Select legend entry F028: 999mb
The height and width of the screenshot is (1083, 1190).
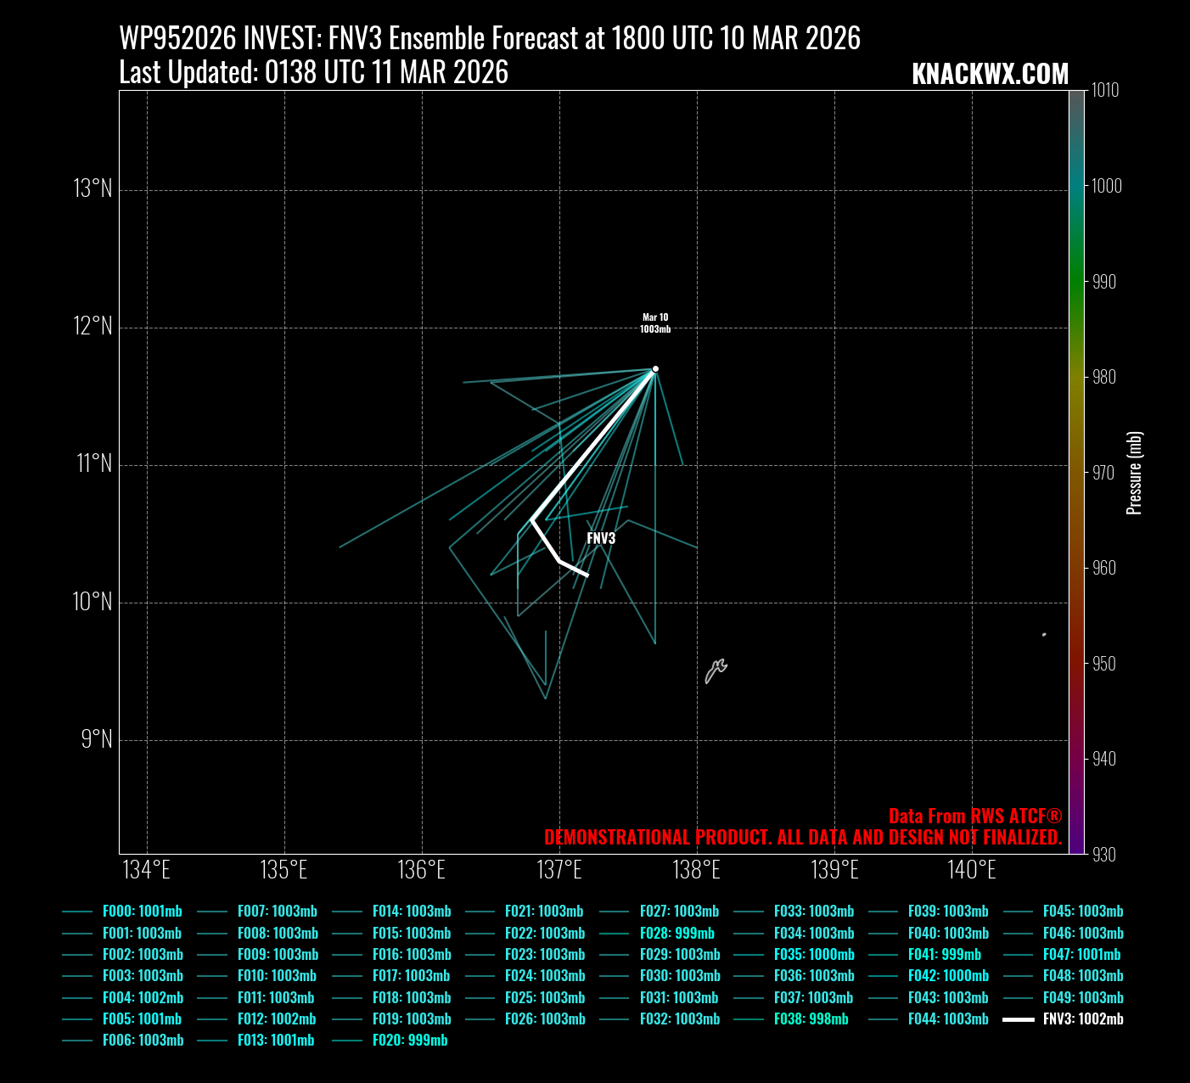(677, 933)
